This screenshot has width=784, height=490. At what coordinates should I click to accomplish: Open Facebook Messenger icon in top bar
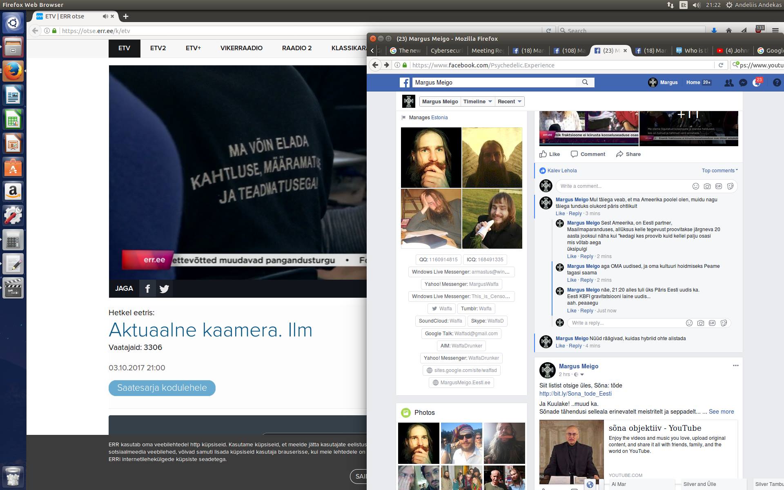(743, 82)
